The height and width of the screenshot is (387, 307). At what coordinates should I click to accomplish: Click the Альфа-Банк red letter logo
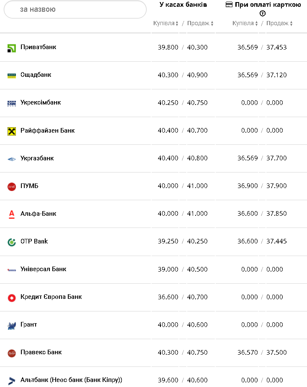coord(12,214)
